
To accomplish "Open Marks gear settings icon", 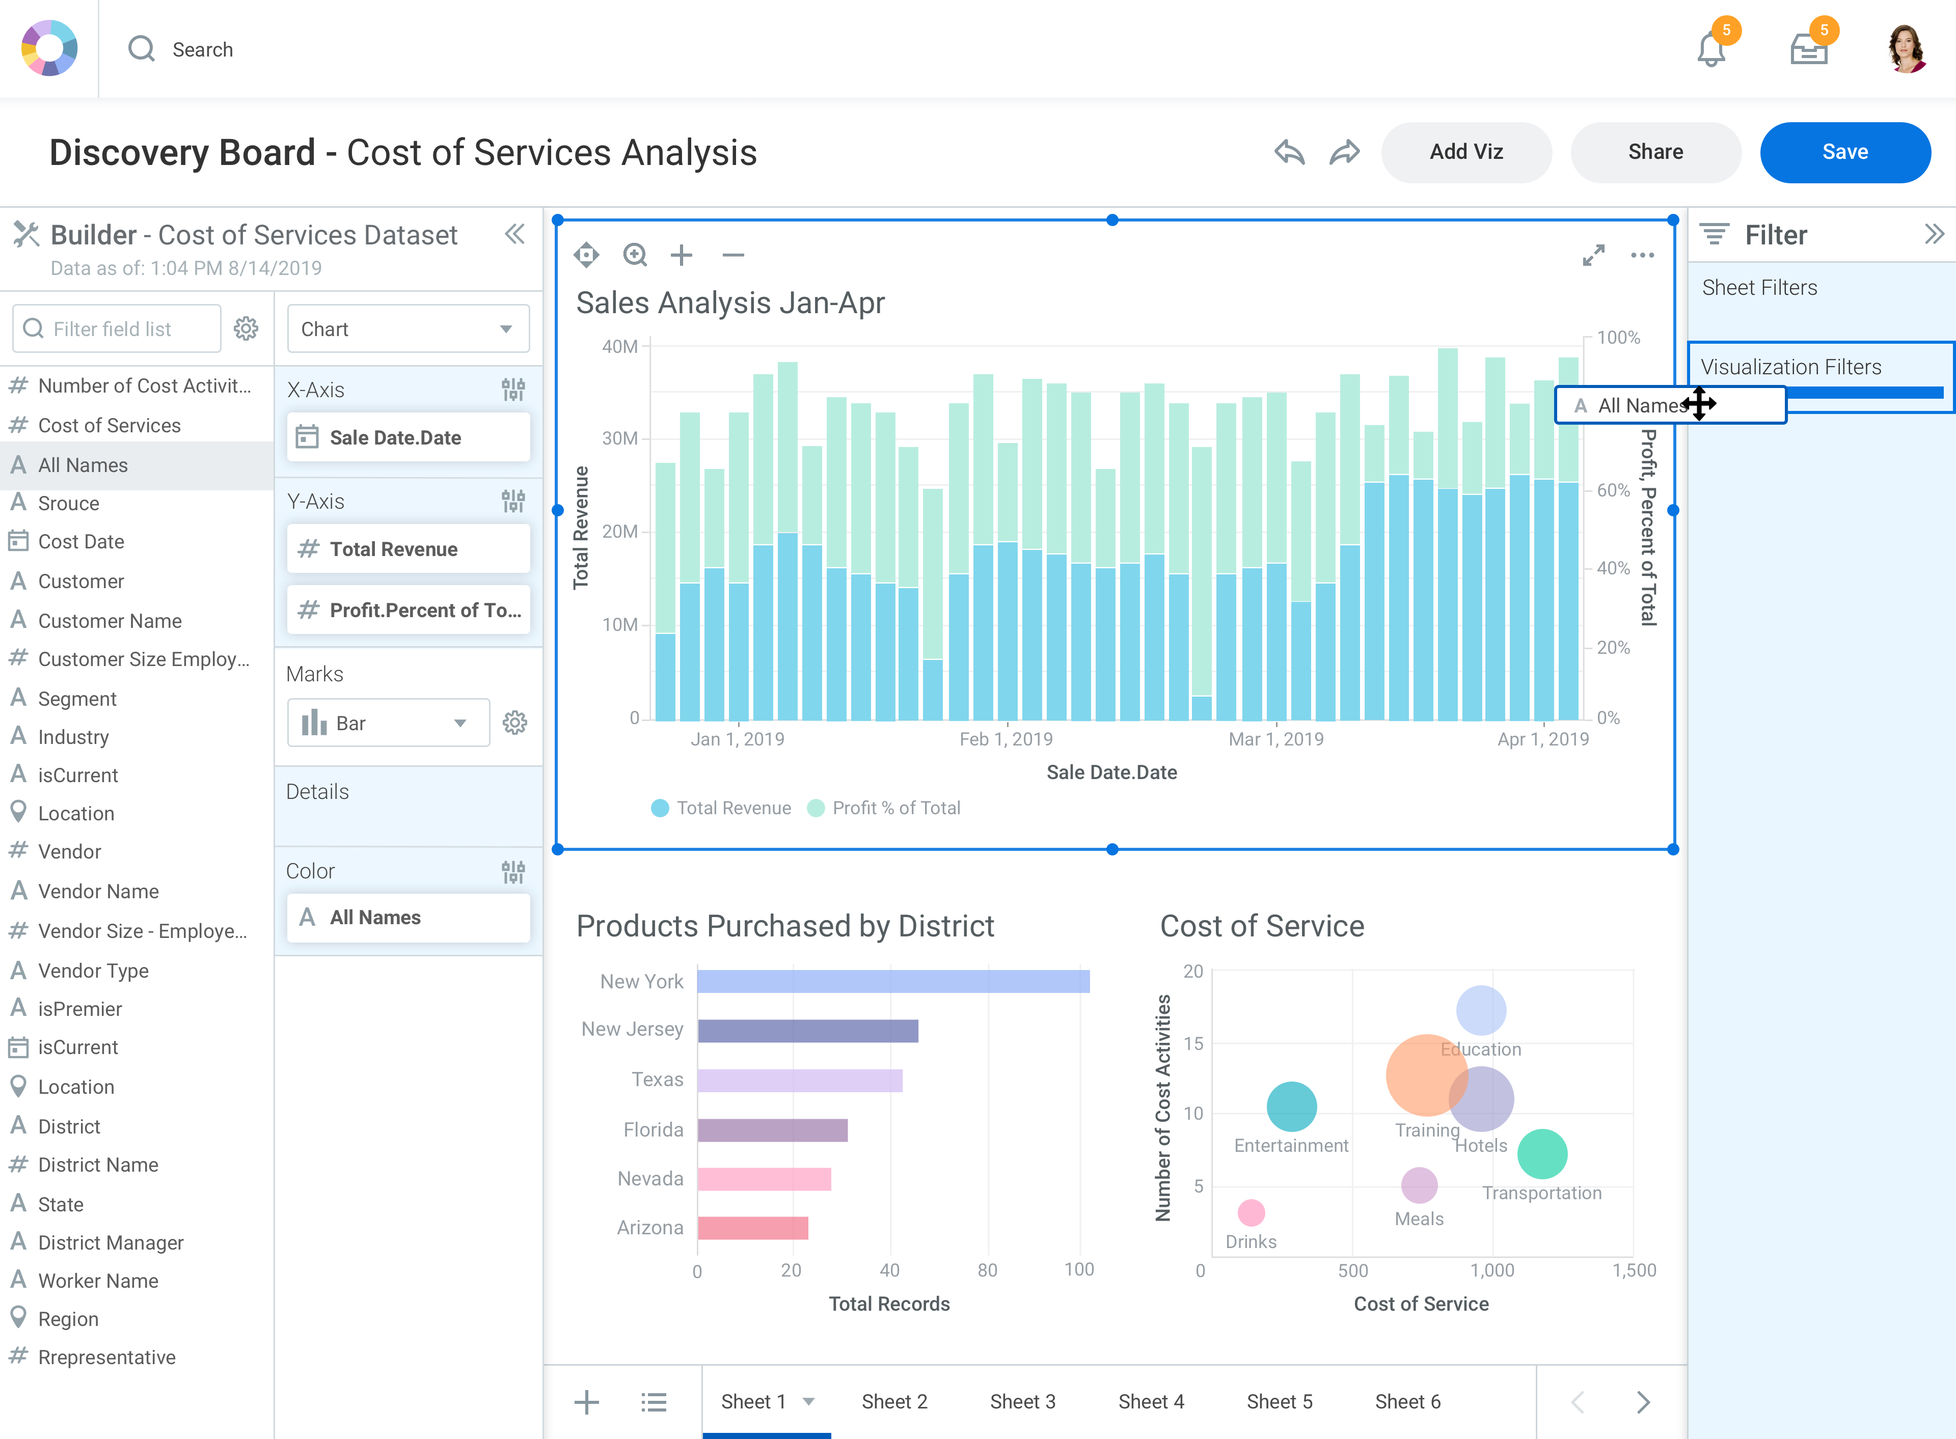I will coord(515,723).
